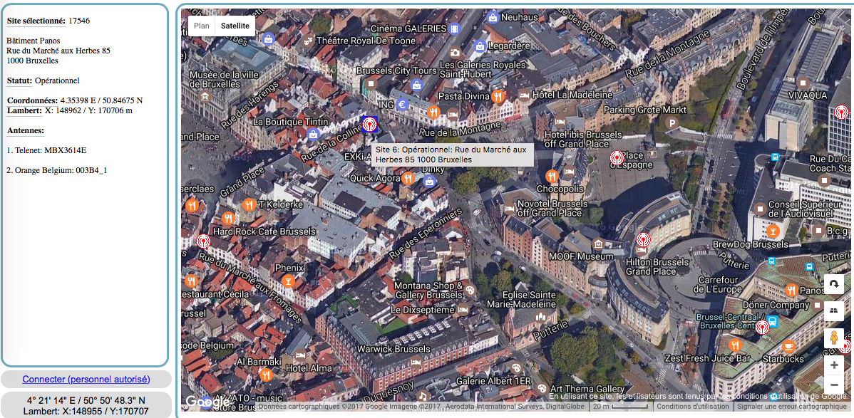
Task: Click the Novotel Brussels lodging icon
Action: tap(510, 208)
